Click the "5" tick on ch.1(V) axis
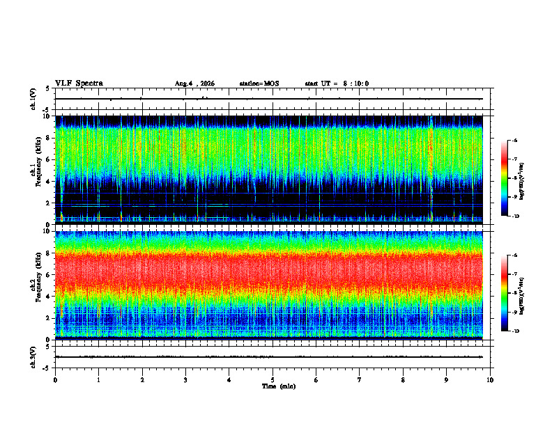 (47, 88)
